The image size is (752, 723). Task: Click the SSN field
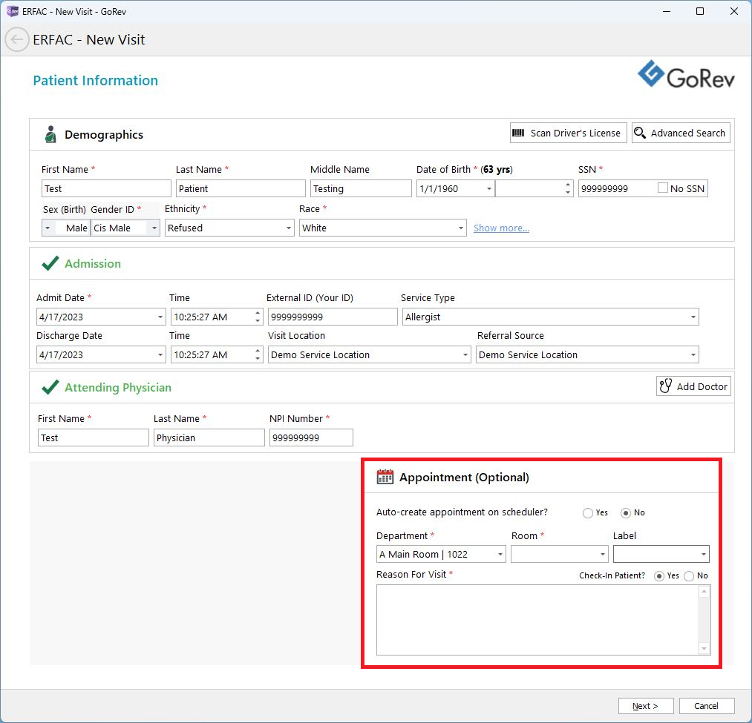(x=616, y=189)
